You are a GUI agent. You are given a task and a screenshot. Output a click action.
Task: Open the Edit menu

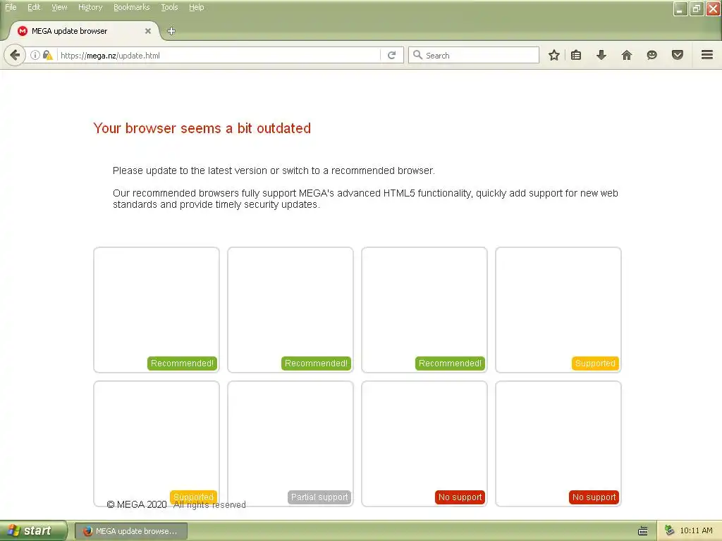(x=34, y=7)
